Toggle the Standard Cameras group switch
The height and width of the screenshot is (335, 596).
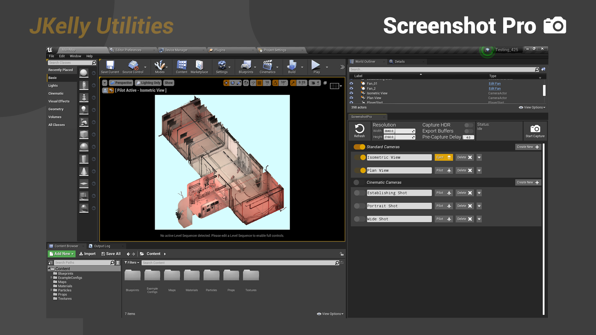pyautogui.click(x=359, y=147)
